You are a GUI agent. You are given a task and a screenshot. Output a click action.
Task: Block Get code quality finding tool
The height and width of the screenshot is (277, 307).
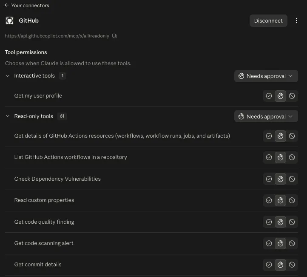[x=292, y=222]
